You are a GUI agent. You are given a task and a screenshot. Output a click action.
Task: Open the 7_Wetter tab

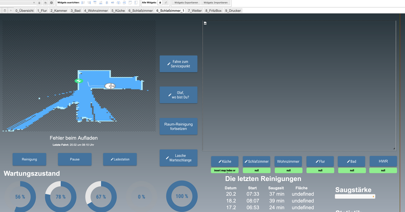[195, 11]
